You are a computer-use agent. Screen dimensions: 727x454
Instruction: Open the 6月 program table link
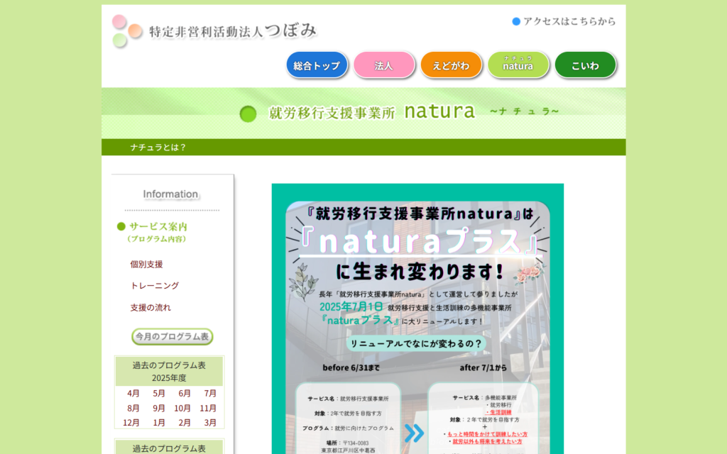click(185, 393)
